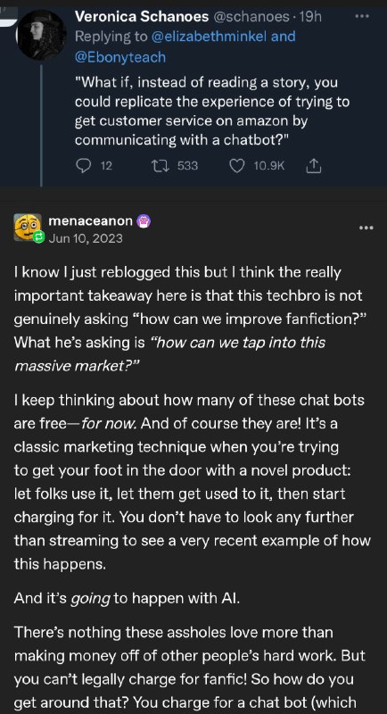Click the Veronica Schanoes display name
The image size is (387, 714).
tap(142, 17)
